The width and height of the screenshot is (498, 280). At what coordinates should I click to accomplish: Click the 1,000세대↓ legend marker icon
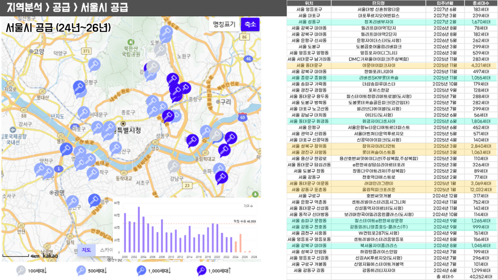click(x=142, y=271)
